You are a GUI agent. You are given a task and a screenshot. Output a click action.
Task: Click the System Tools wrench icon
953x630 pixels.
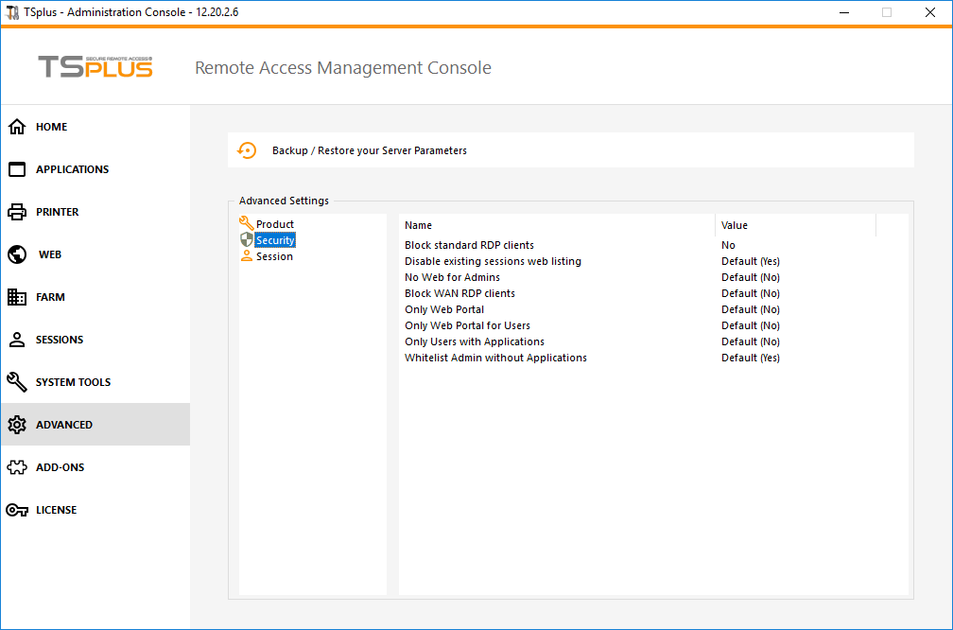(17, 382)
